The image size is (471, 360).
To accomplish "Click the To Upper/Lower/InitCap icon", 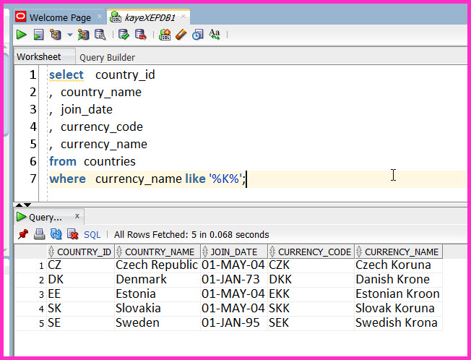I will click(x=215, y=35).
